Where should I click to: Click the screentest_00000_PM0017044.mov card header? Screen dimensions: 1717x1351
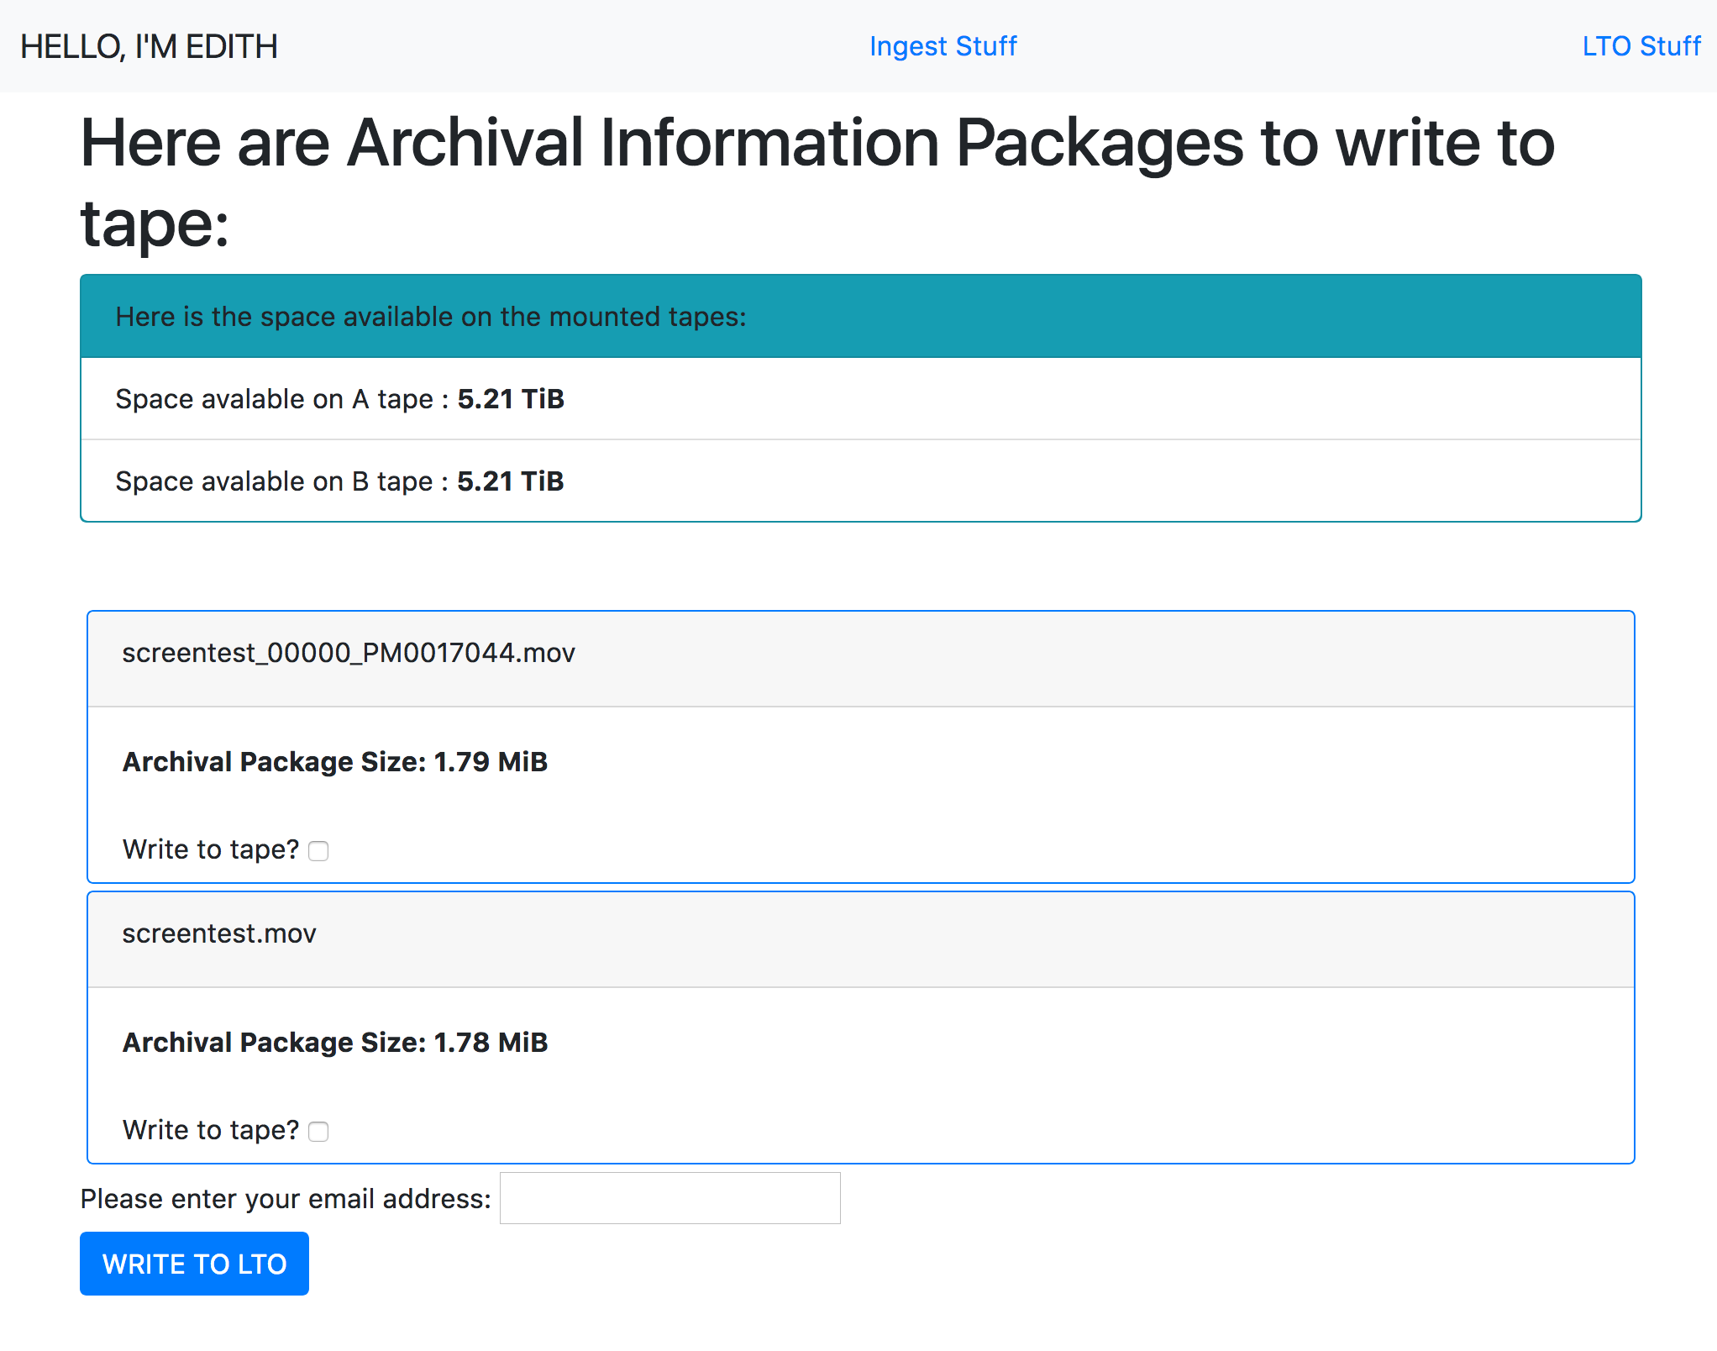pos(860,658)
